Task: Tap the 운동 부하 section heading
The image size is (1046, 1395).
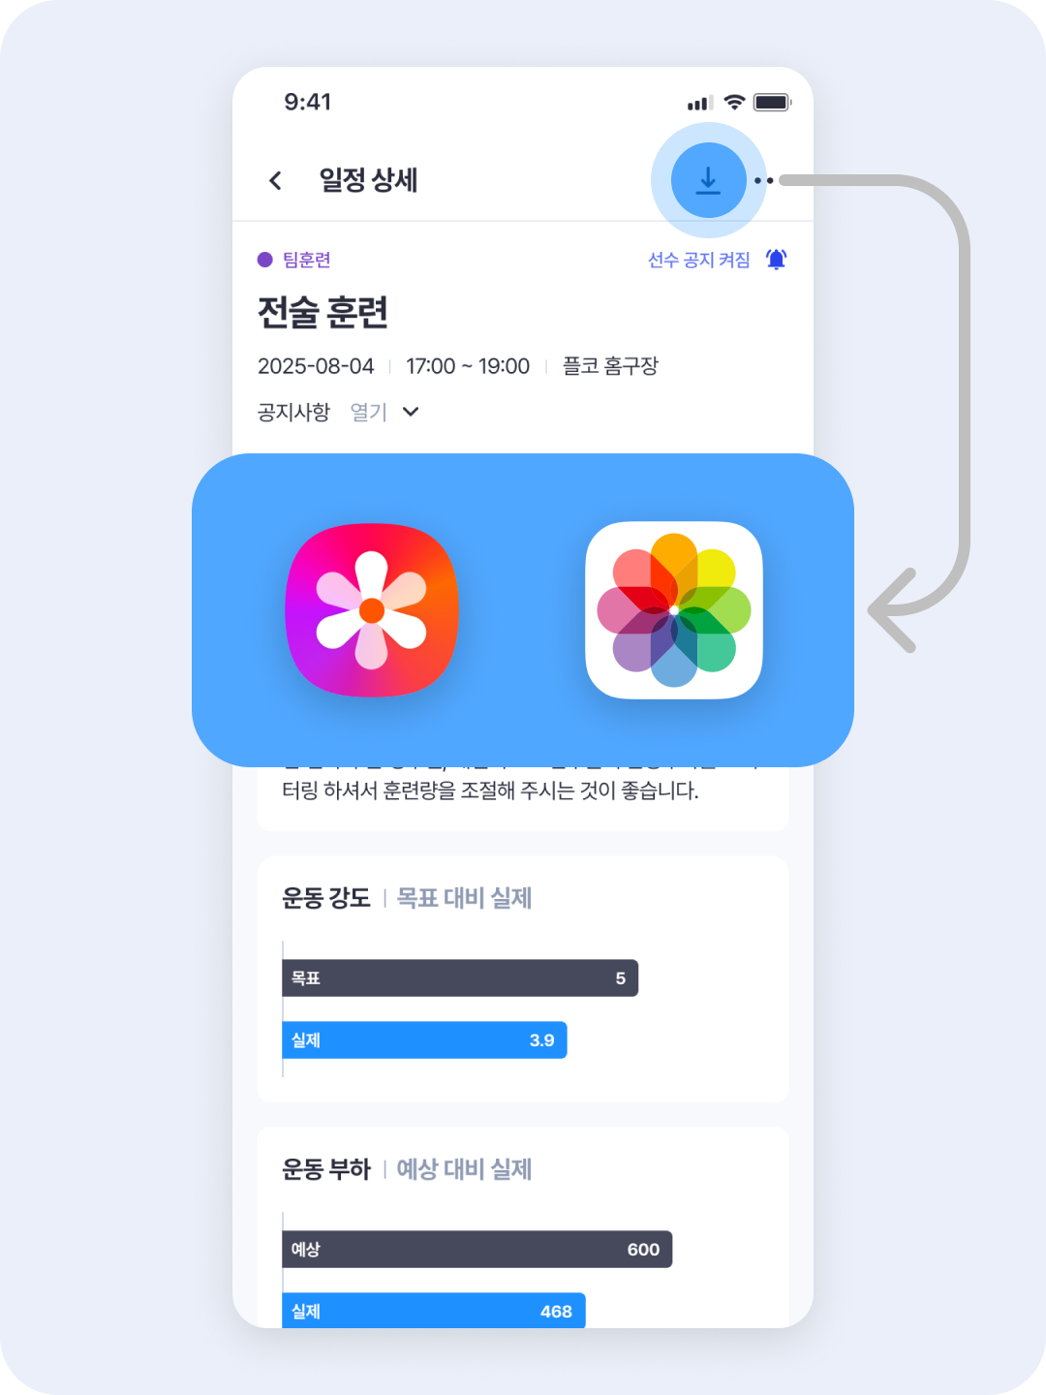Action: click(x=326, y=1169)
